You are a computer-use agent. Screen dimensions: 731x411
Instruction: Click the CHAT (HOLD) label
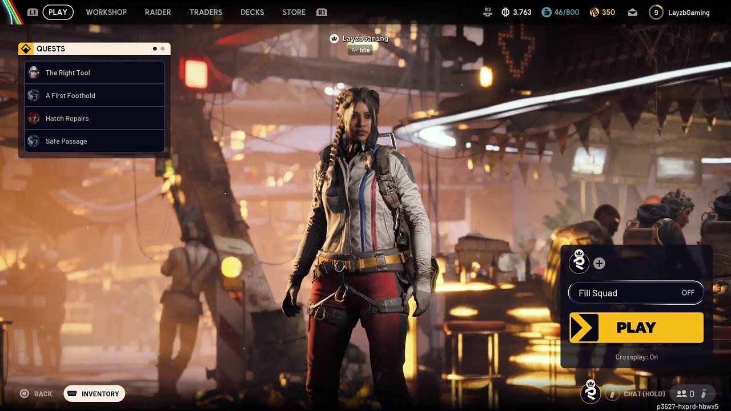coord(644,394)
